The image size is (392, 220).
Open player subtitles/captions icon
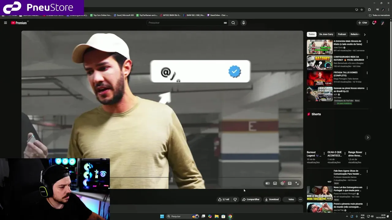275,183
